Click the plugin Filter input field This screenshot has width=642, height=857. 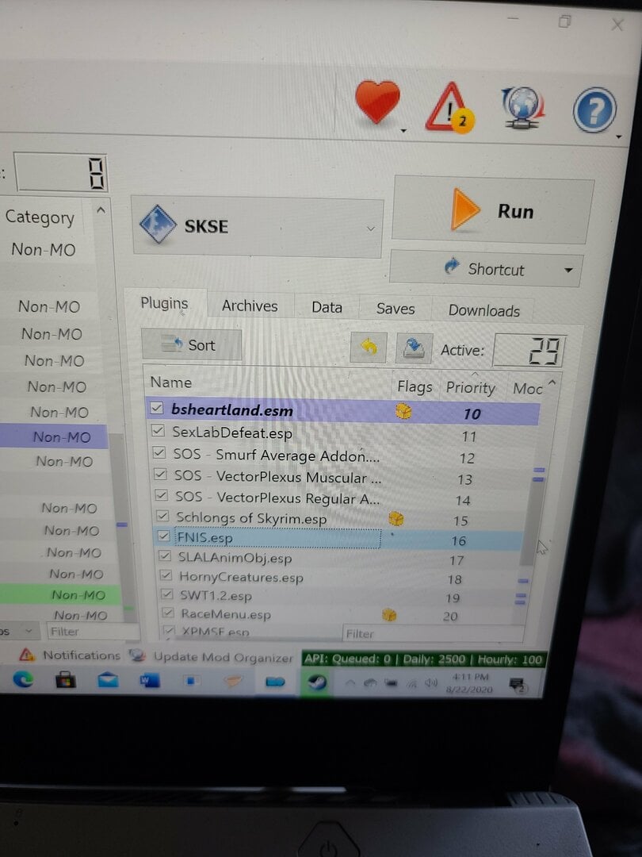(x=433, y=633)
